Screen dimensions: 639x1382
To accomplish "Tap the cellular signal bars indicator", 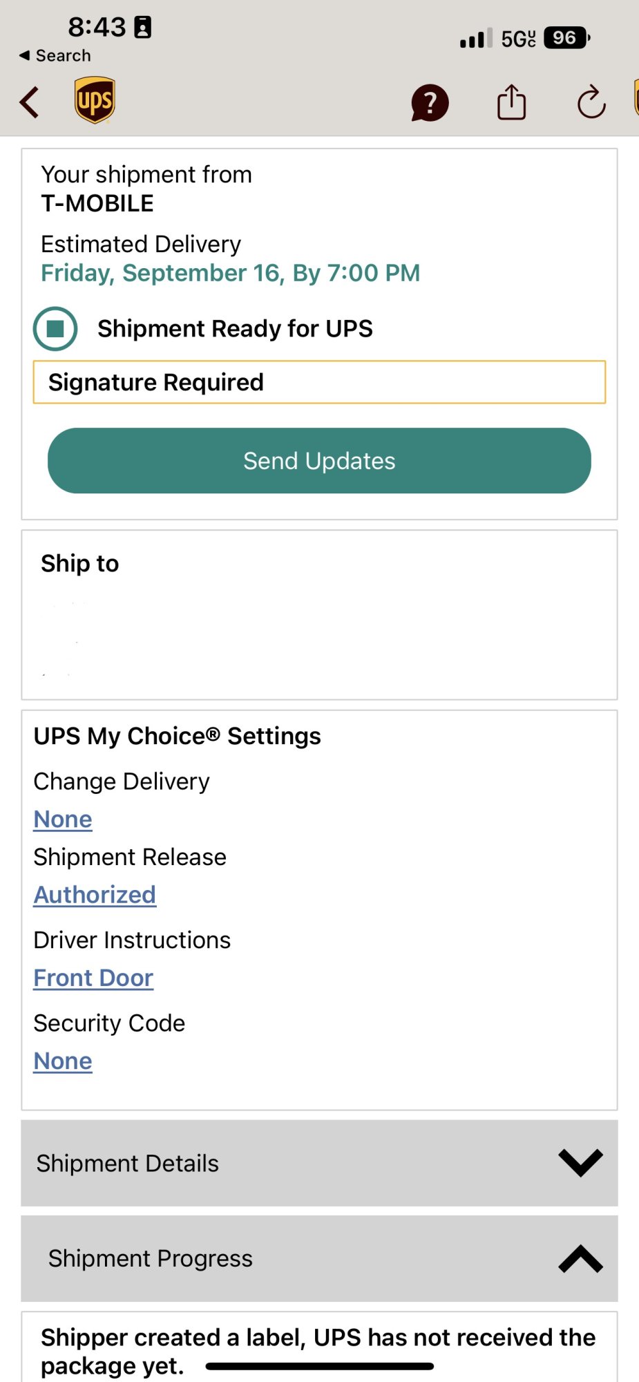I will point(476,38).
